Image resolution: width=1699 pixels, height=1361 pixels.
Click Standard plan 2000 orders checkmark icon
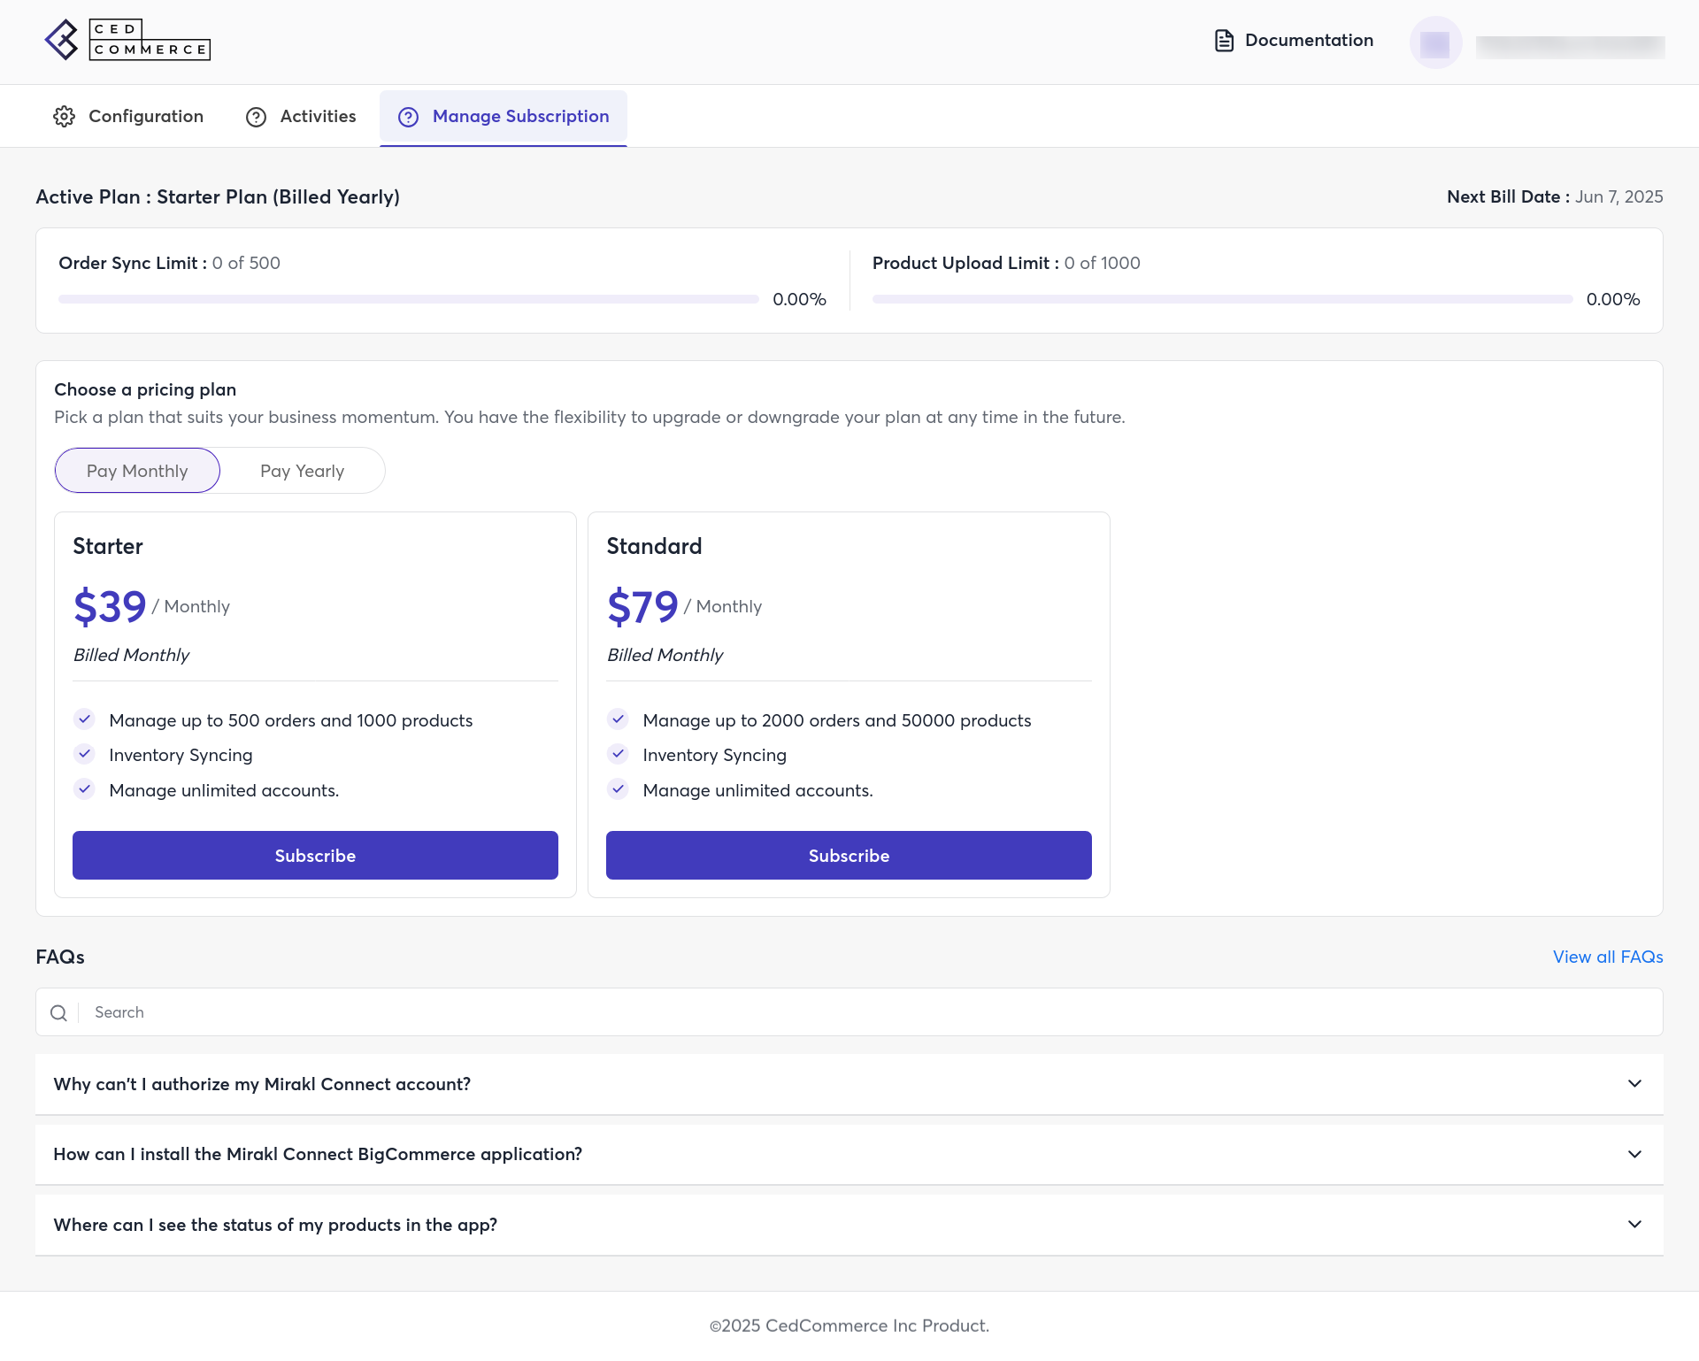(618, 719)
